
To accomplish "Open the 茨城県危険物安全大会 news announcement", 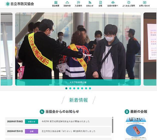I will tap(65, 121).
